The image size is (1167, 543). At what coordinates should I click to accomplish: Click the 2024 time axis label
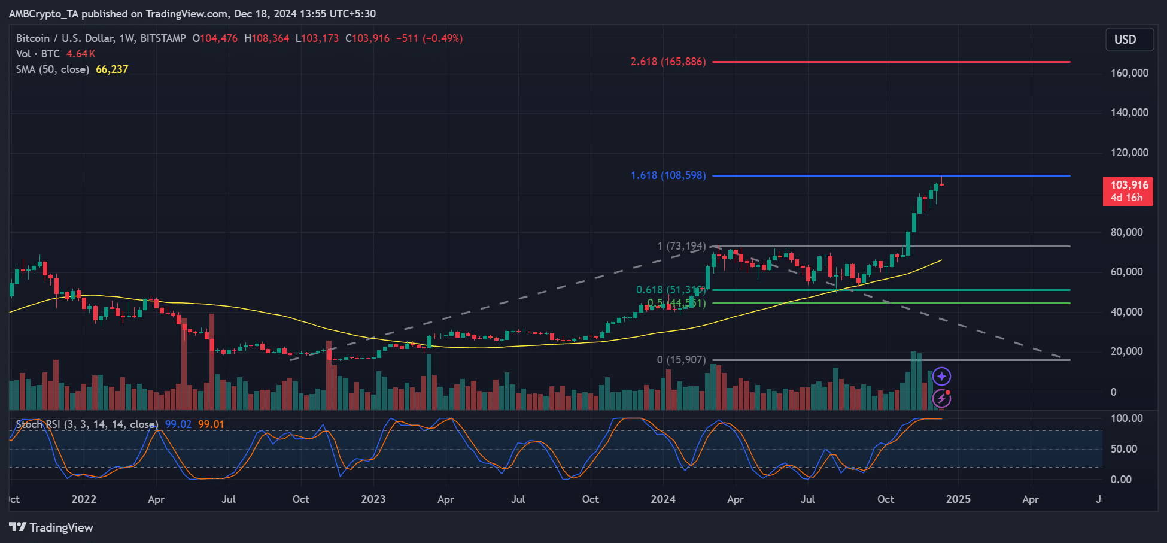click(x=663, y=499)
